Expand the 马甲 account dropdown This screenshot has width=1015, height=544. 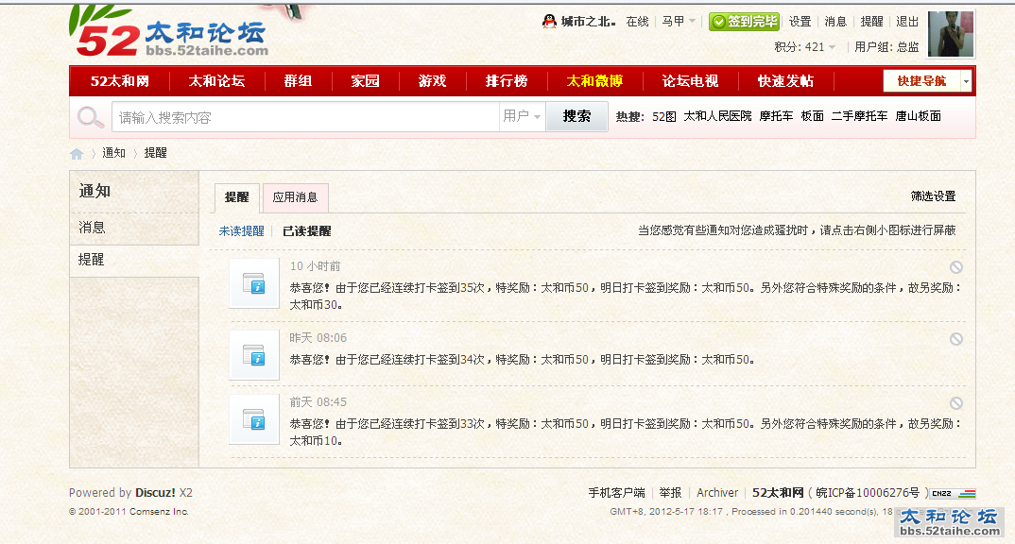pyautogui.click(x=679, y=22)
